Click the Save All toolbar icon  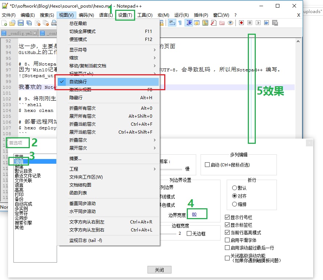coord(29,23)
